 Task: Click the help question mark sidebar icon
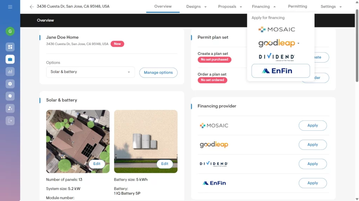(x=10, y=96)
